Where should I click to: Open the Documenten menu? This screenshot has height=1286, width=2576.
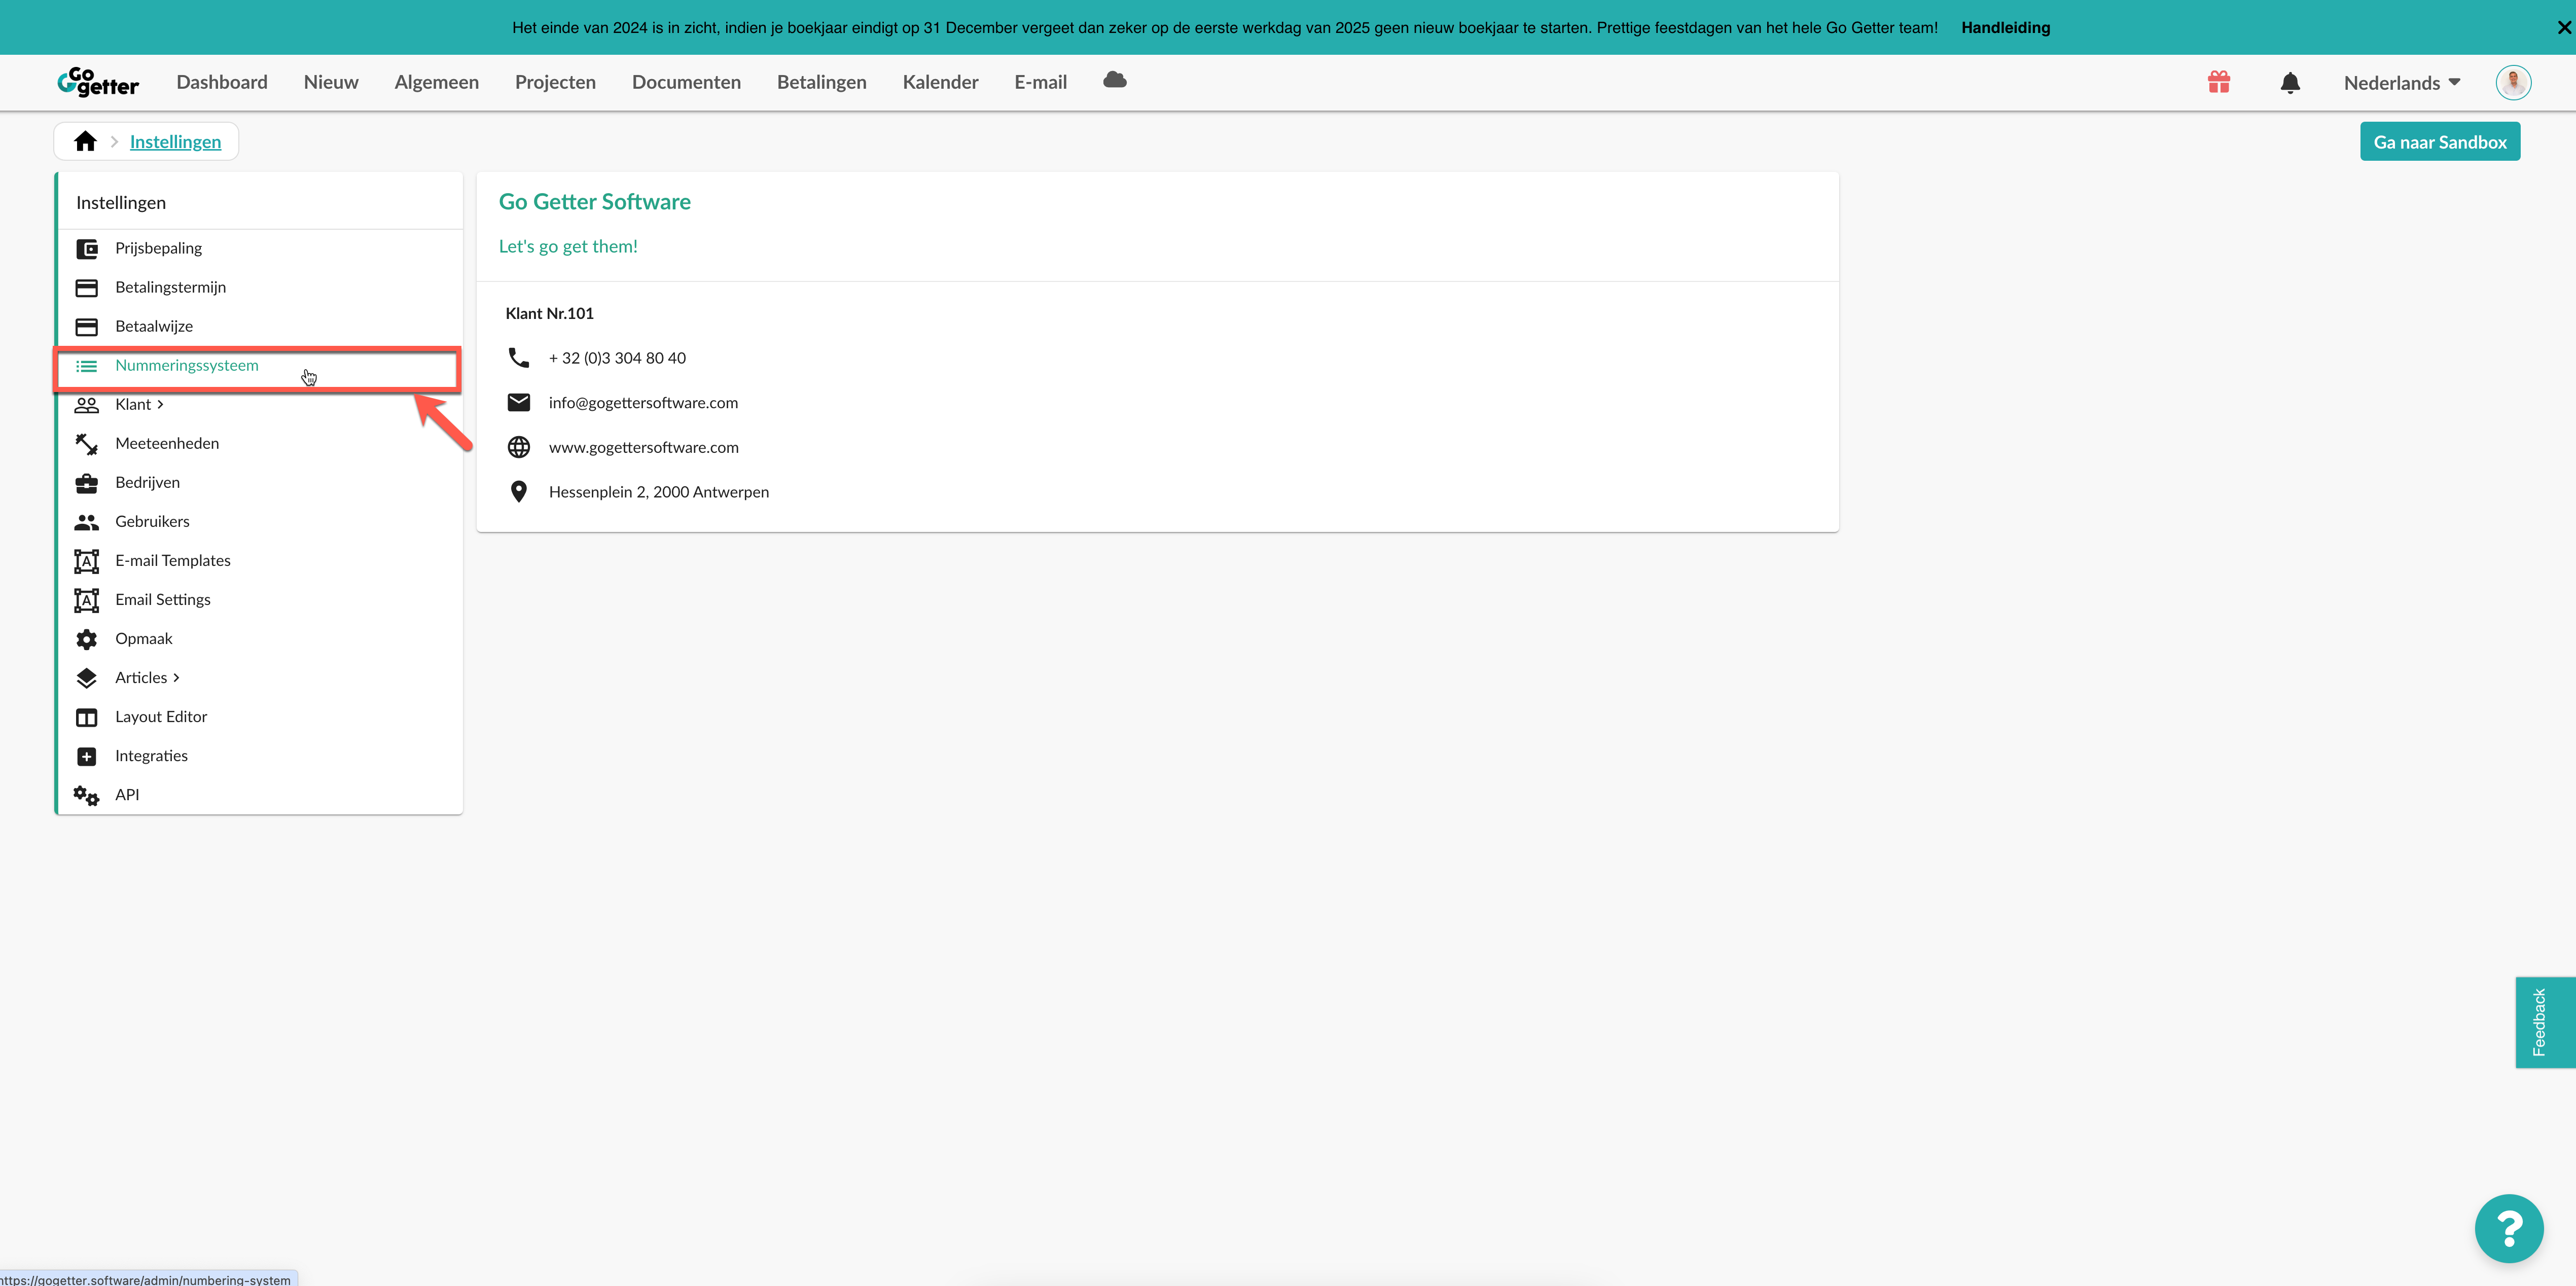[x=686, y=82]
